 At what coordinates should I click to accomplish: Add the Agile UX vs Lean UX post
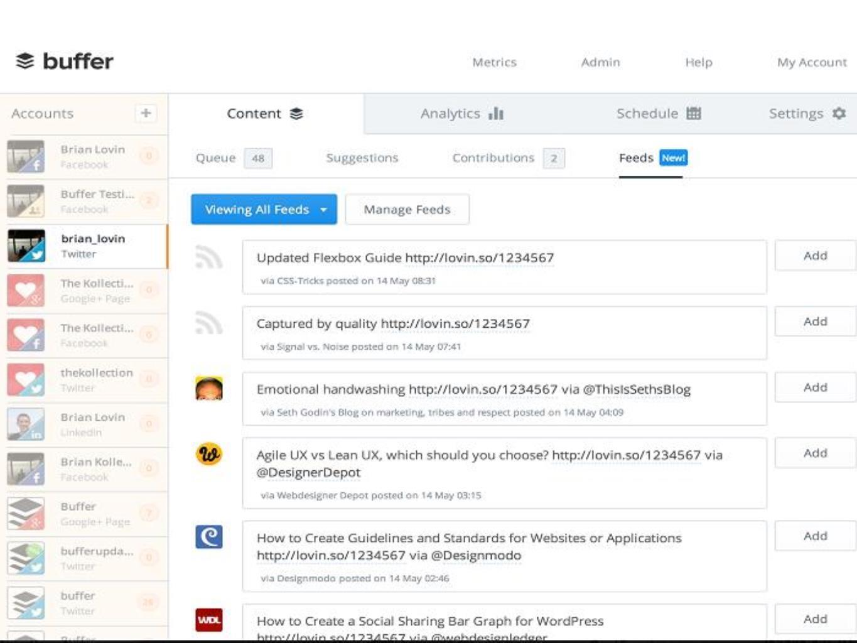tap(815, 453)
